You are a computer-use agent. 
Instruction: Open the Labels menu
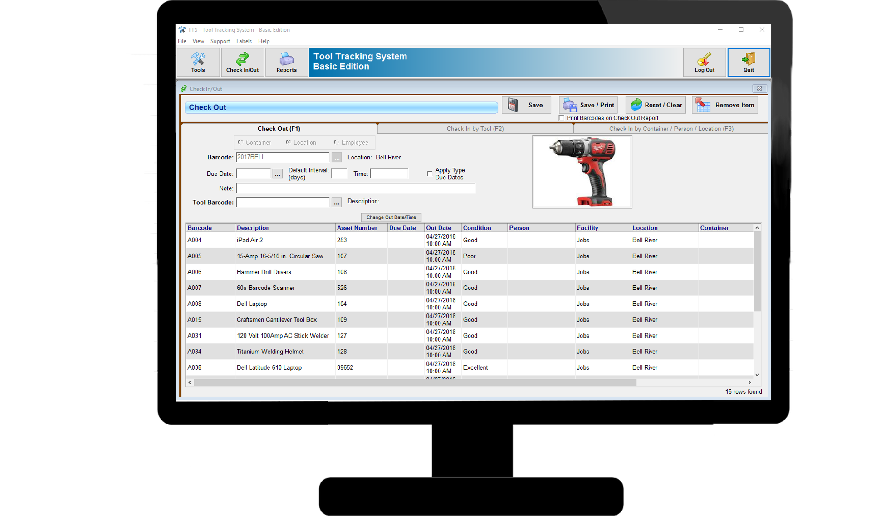tap(244, 41)
